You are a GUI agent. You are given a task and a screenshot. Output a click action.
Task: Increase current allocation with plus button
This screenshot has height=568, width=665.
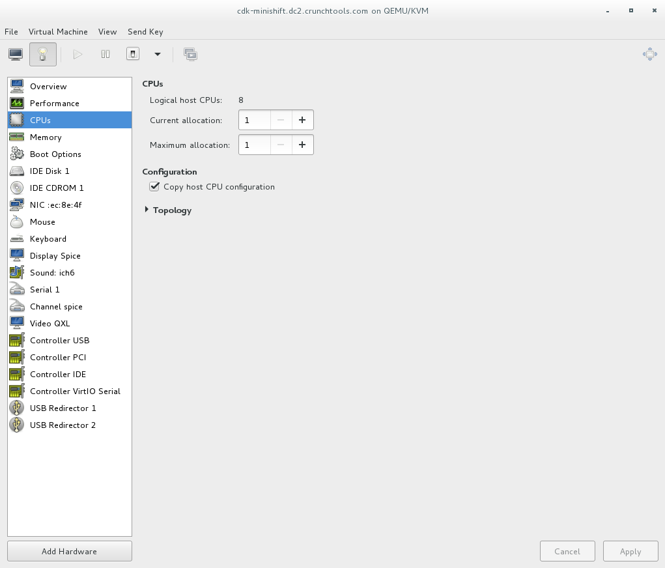coord(302,120)
